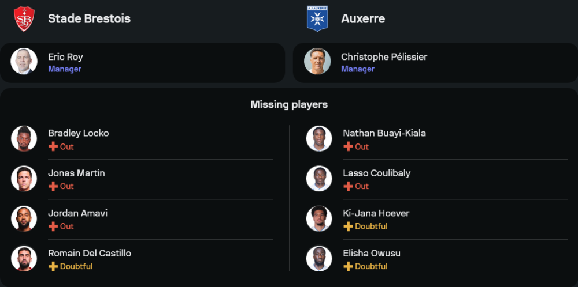Click the red Out icon for Bradley Locko

coord(53,146)
